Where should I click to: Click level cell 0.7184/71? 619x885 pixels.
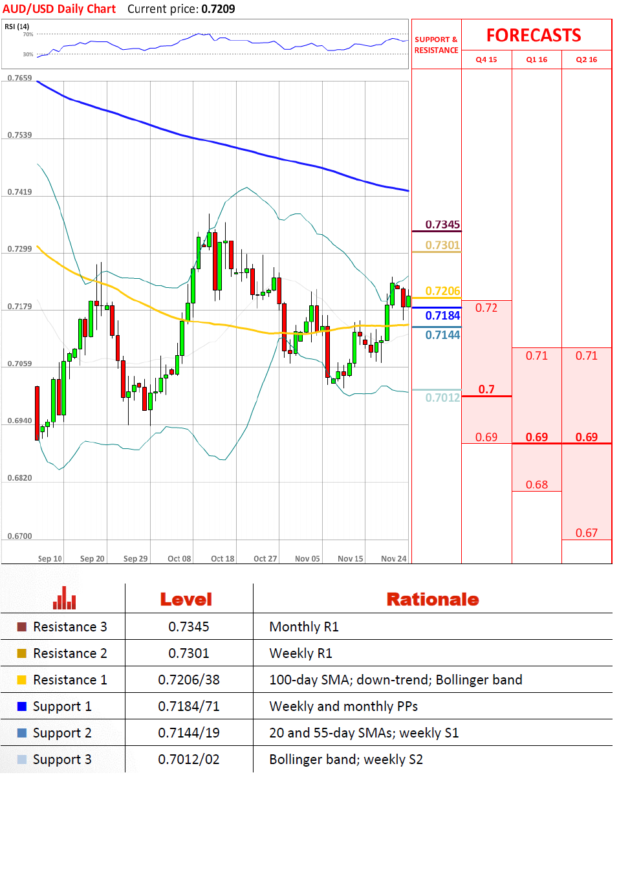coord(189,706)
